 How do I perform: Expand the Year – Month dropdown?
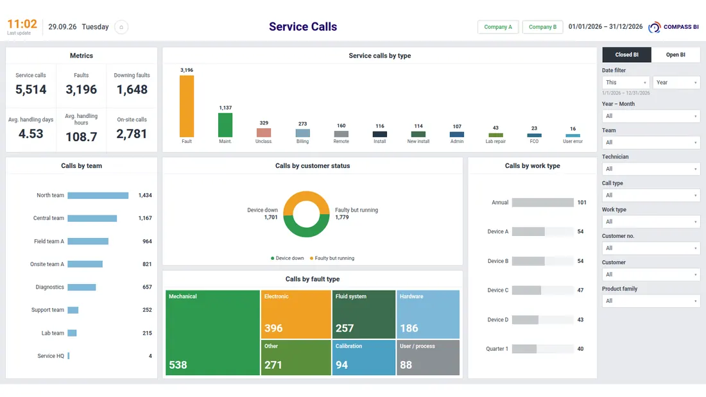651,116
